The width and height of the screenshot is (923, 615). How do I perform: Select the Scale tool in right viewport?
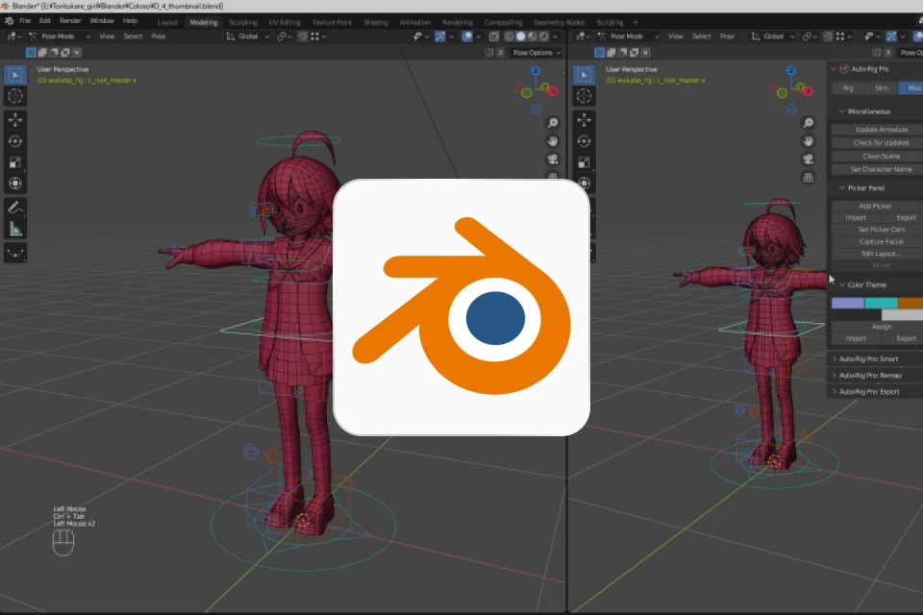(584, 162)
